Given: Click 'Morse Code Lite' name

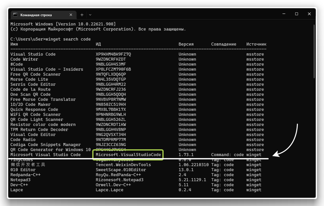Looking at the screenshot, I should pyautogui.click(x=29, y=79).
